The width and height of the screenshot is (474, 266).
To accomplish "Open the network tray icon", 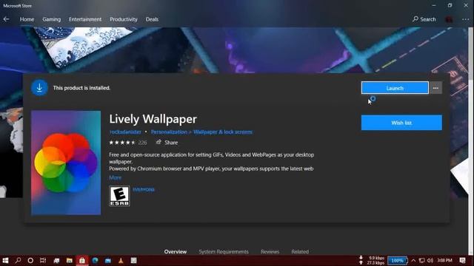I will coord(422,261).
